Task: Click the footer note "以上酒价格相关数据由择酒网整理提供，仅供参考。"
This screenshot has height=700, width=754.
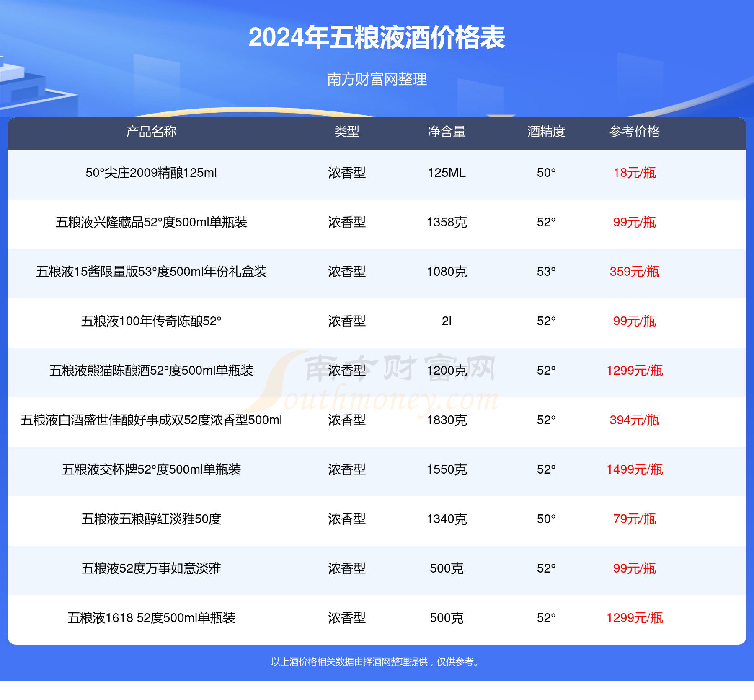Action: click(377, 662)
